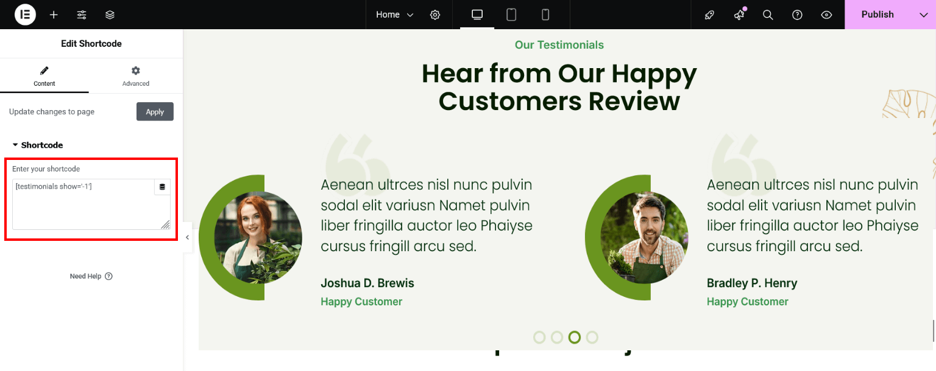936x371 pixels.
Task: Click the third testimonial slider dot
Action: 574,337
